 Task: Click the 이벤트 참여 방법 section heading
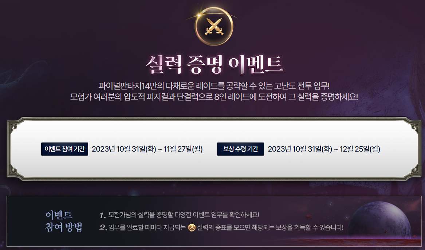point(64,221)
